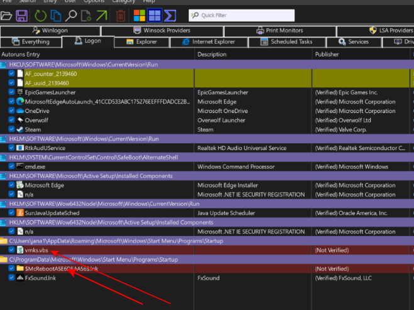The image size is (414, 310).
Task: Click the Overwolf entry icon
Action: coord(20,120)
